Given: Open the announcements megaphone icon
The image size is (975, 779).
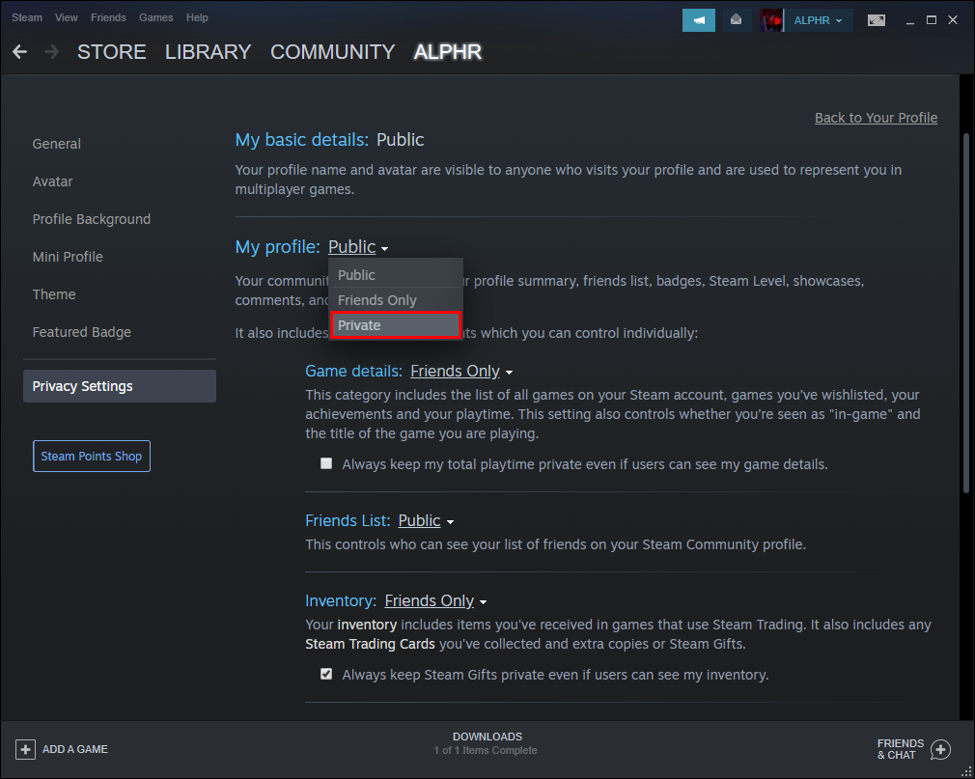Looking at the screenshot, I should point(699,20).
